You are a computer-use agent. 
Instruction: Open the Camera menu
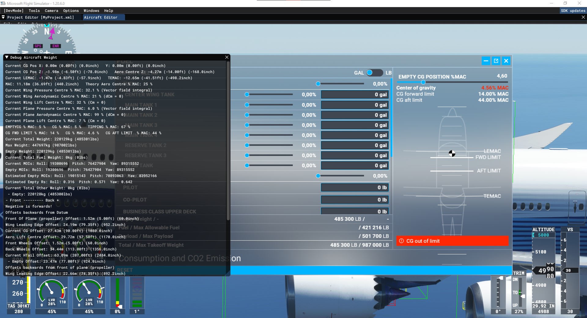[x=51, y=11]
